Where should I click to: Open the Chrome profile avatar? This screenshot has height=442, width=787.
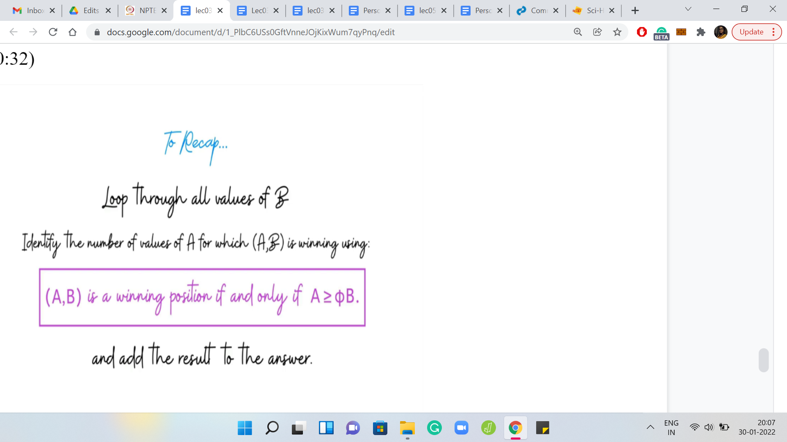click(x=720, y=32)
